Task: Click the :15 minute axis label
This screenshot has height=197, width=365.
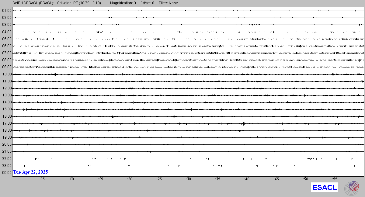Action: coord(101,179)
